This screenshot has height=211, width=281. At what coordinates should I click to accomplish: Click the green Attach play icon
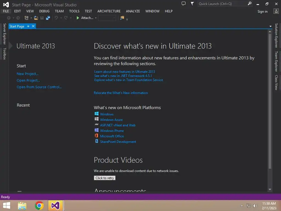(78, 18)
